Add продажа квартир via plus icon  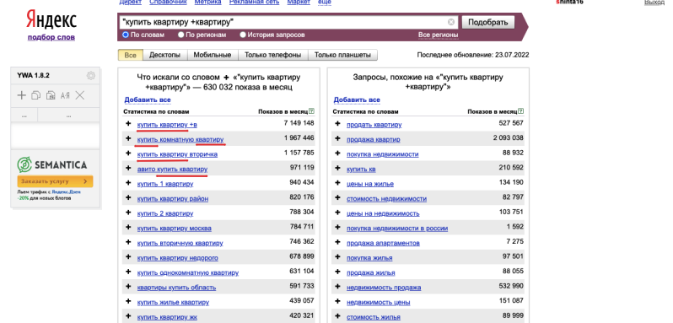(x=337, y=138)
